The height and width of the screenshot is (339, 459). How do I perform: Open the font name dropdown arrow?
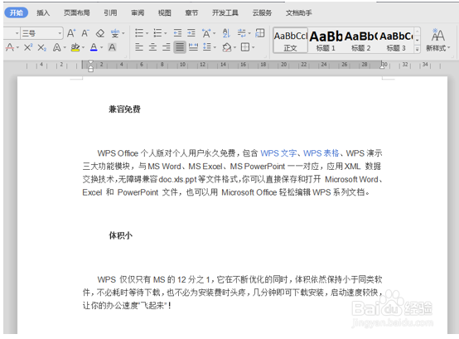point(17,33)
